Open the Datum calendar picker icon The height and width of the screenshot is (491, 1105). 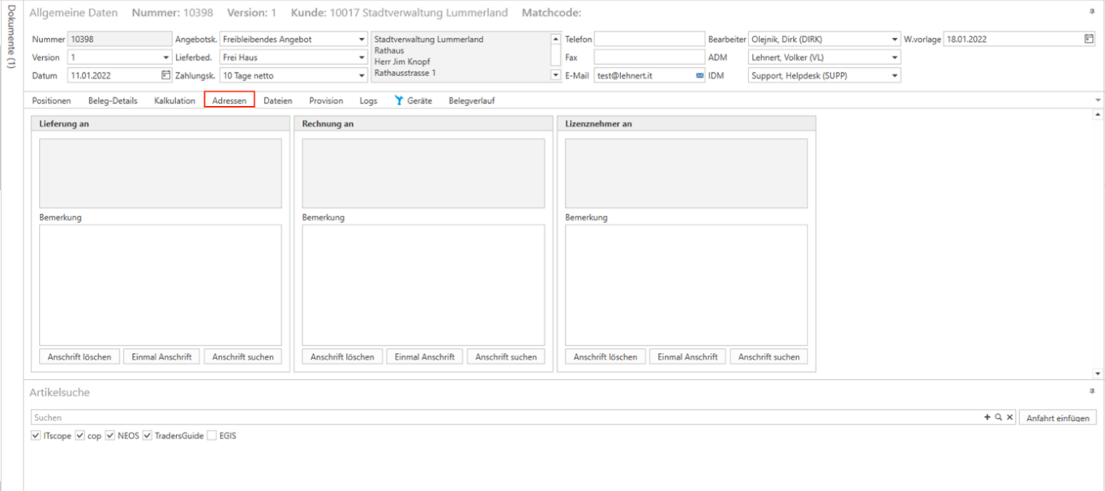166,75
